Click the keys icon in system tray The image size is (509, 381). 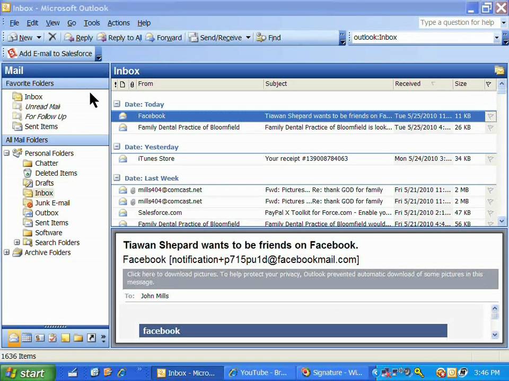pos(419,373)
